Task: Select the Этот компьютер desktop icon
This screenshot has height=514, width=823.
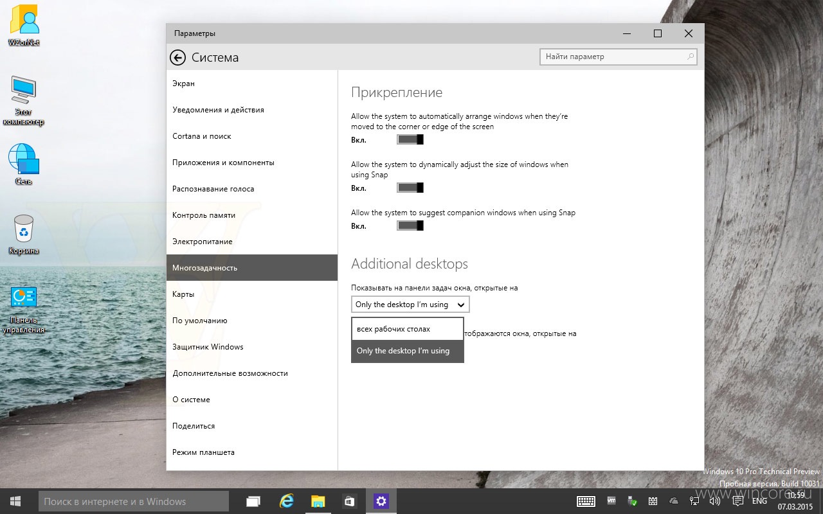Action: [24, 101]
